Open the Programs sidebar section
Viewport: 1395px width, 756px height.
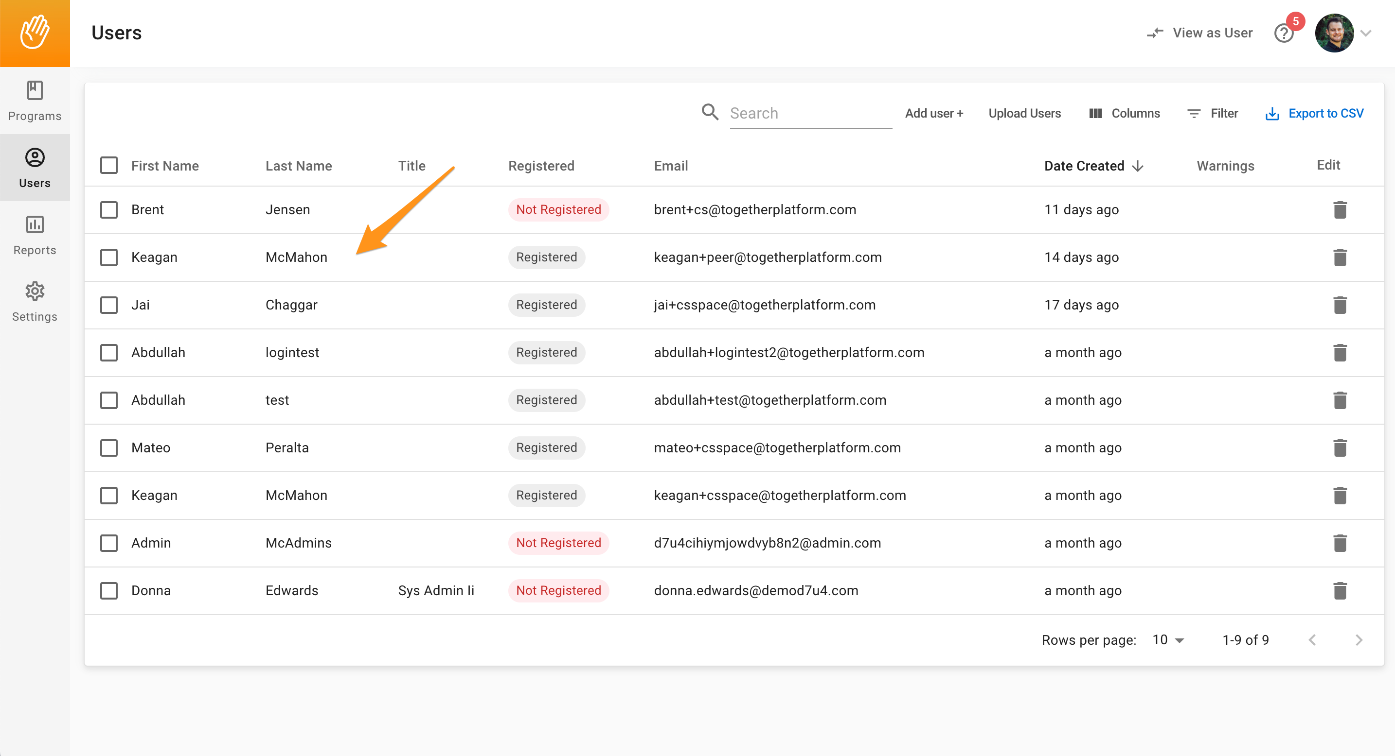(35, 101)
